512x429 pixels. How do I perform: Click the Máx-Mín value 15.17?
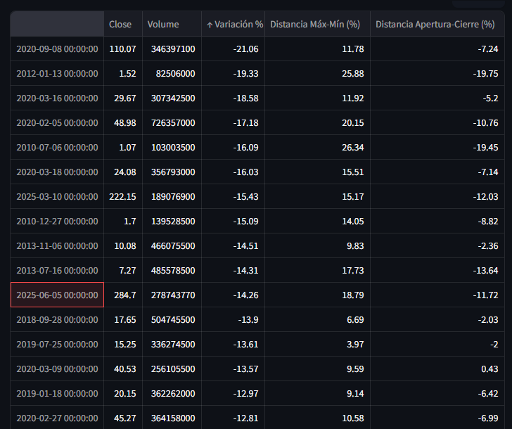pyautogui.click(x=317, y=196)
